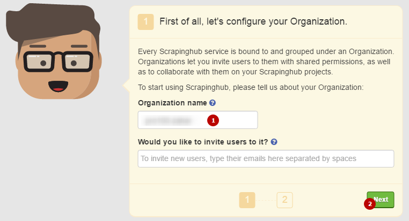Click the "configure your Organization" header title
409x221 pixels.
pos(253,22)
